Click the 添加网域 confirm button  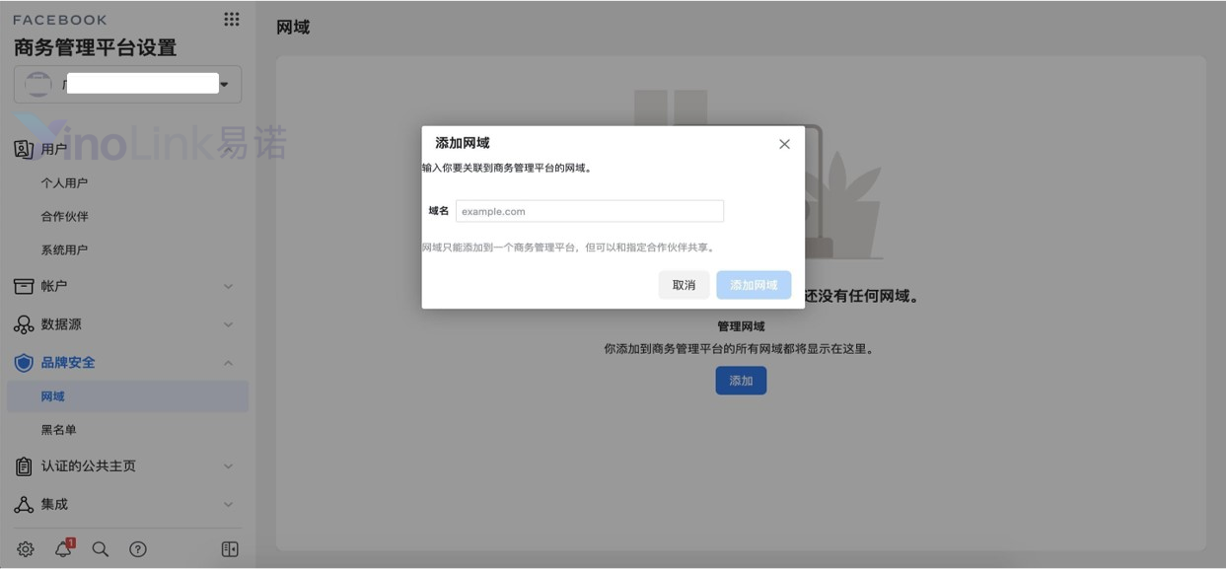coord(754,285)
